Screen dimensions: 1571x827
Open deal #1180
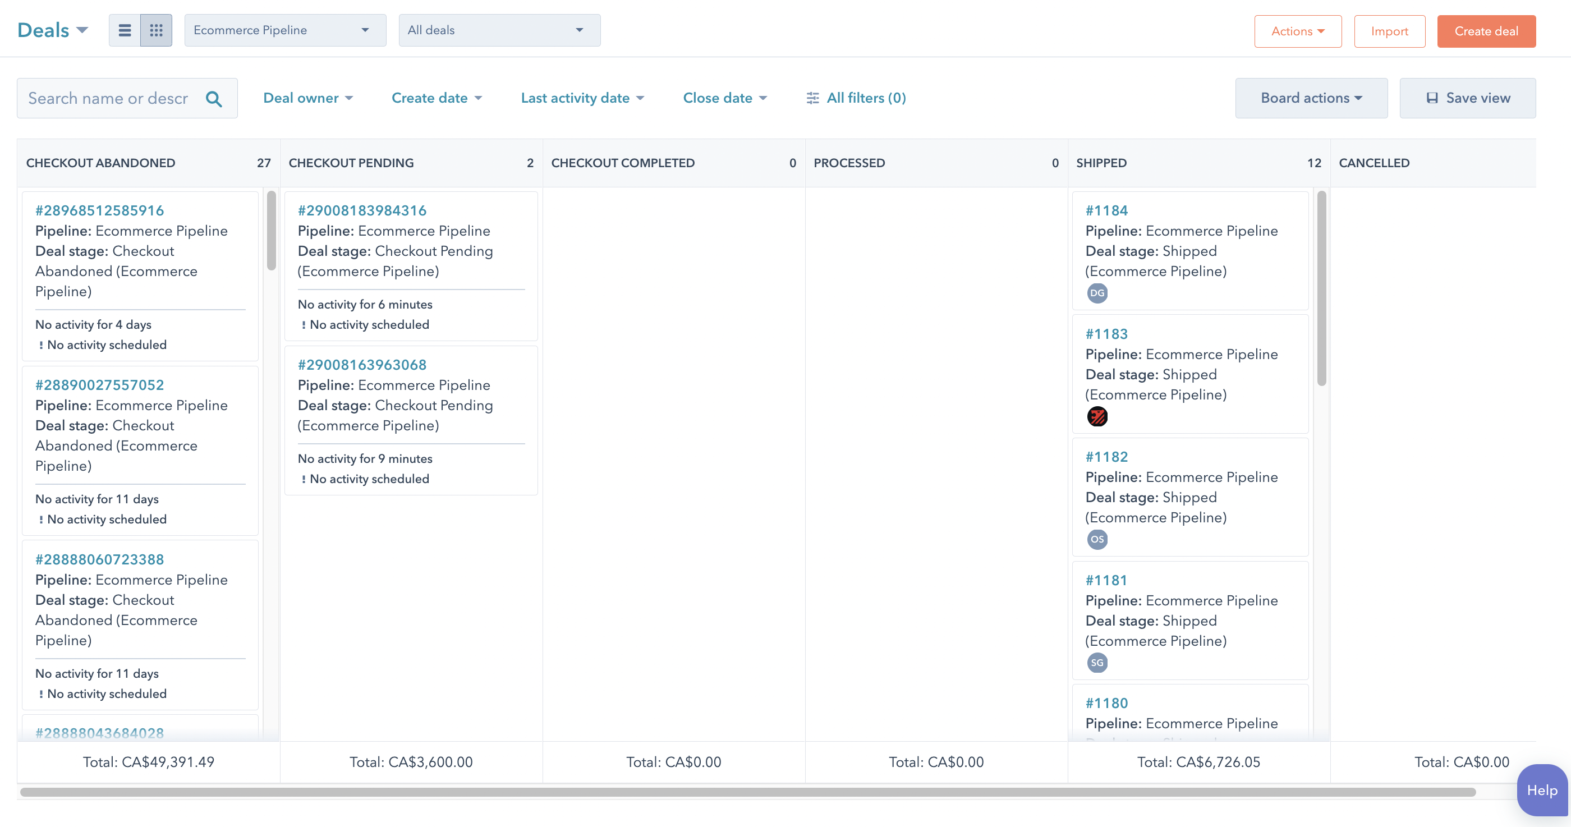[1106, 703]
